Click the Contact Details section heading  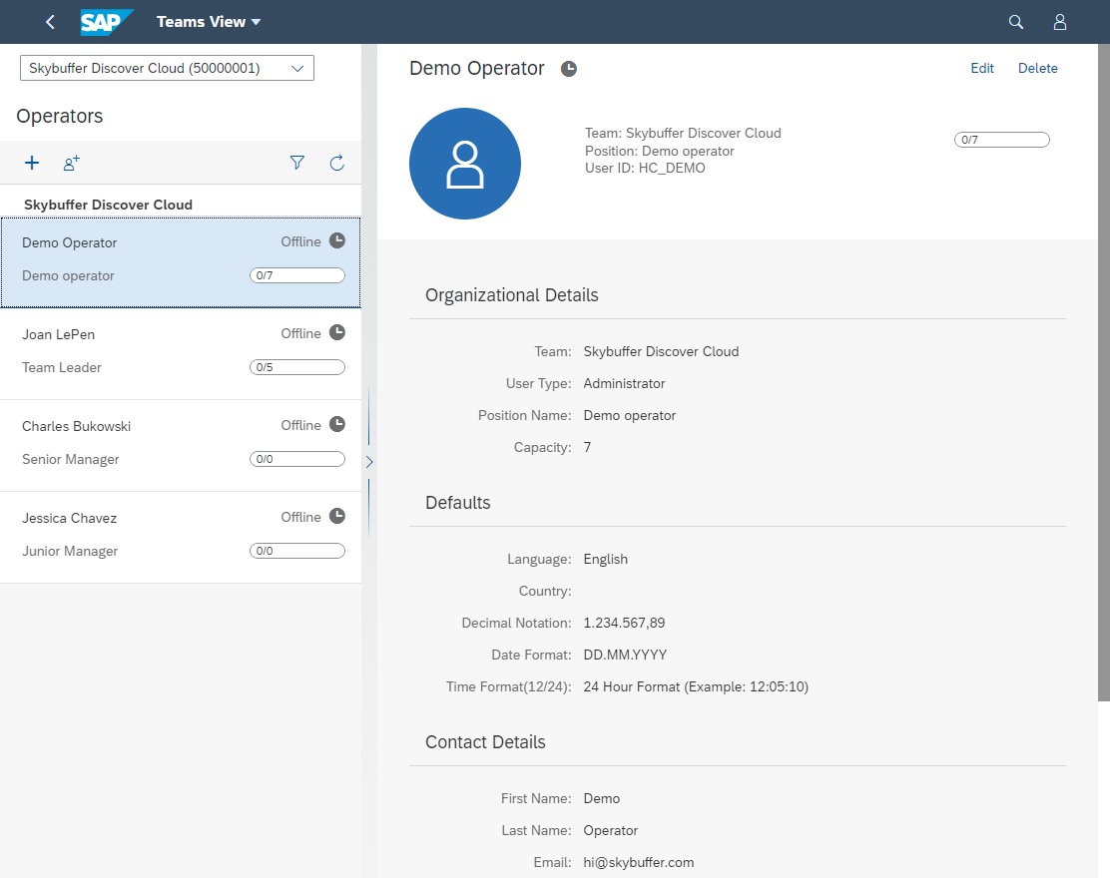coord(485,742)
